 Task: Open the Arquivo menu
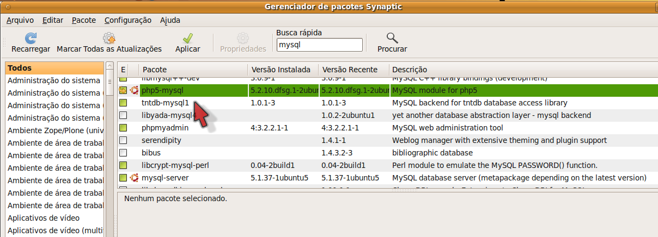coord(20,20)
